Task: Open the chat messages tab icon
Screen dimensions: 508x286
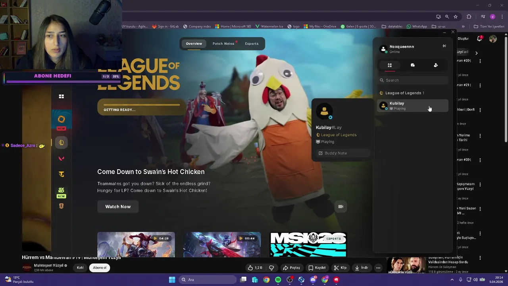Action: pyautogui.click(x=413, y=65)
